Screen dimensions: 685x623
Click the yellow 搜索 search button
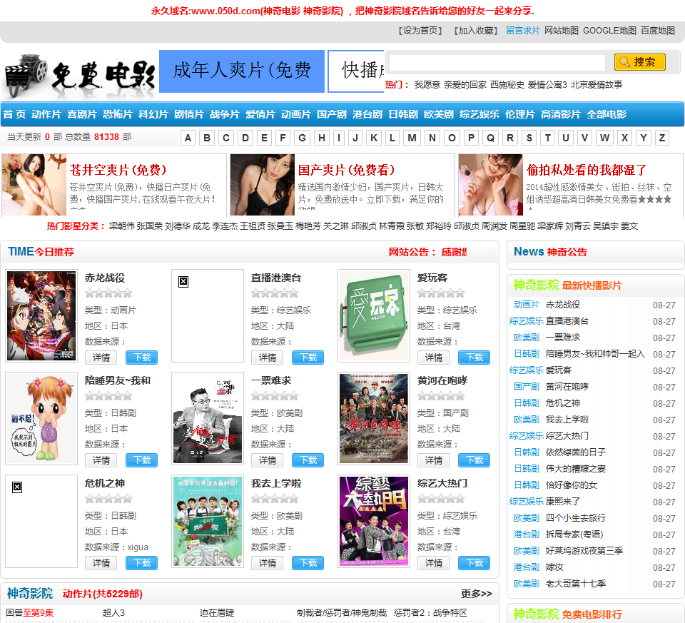[x=639, y=62]
